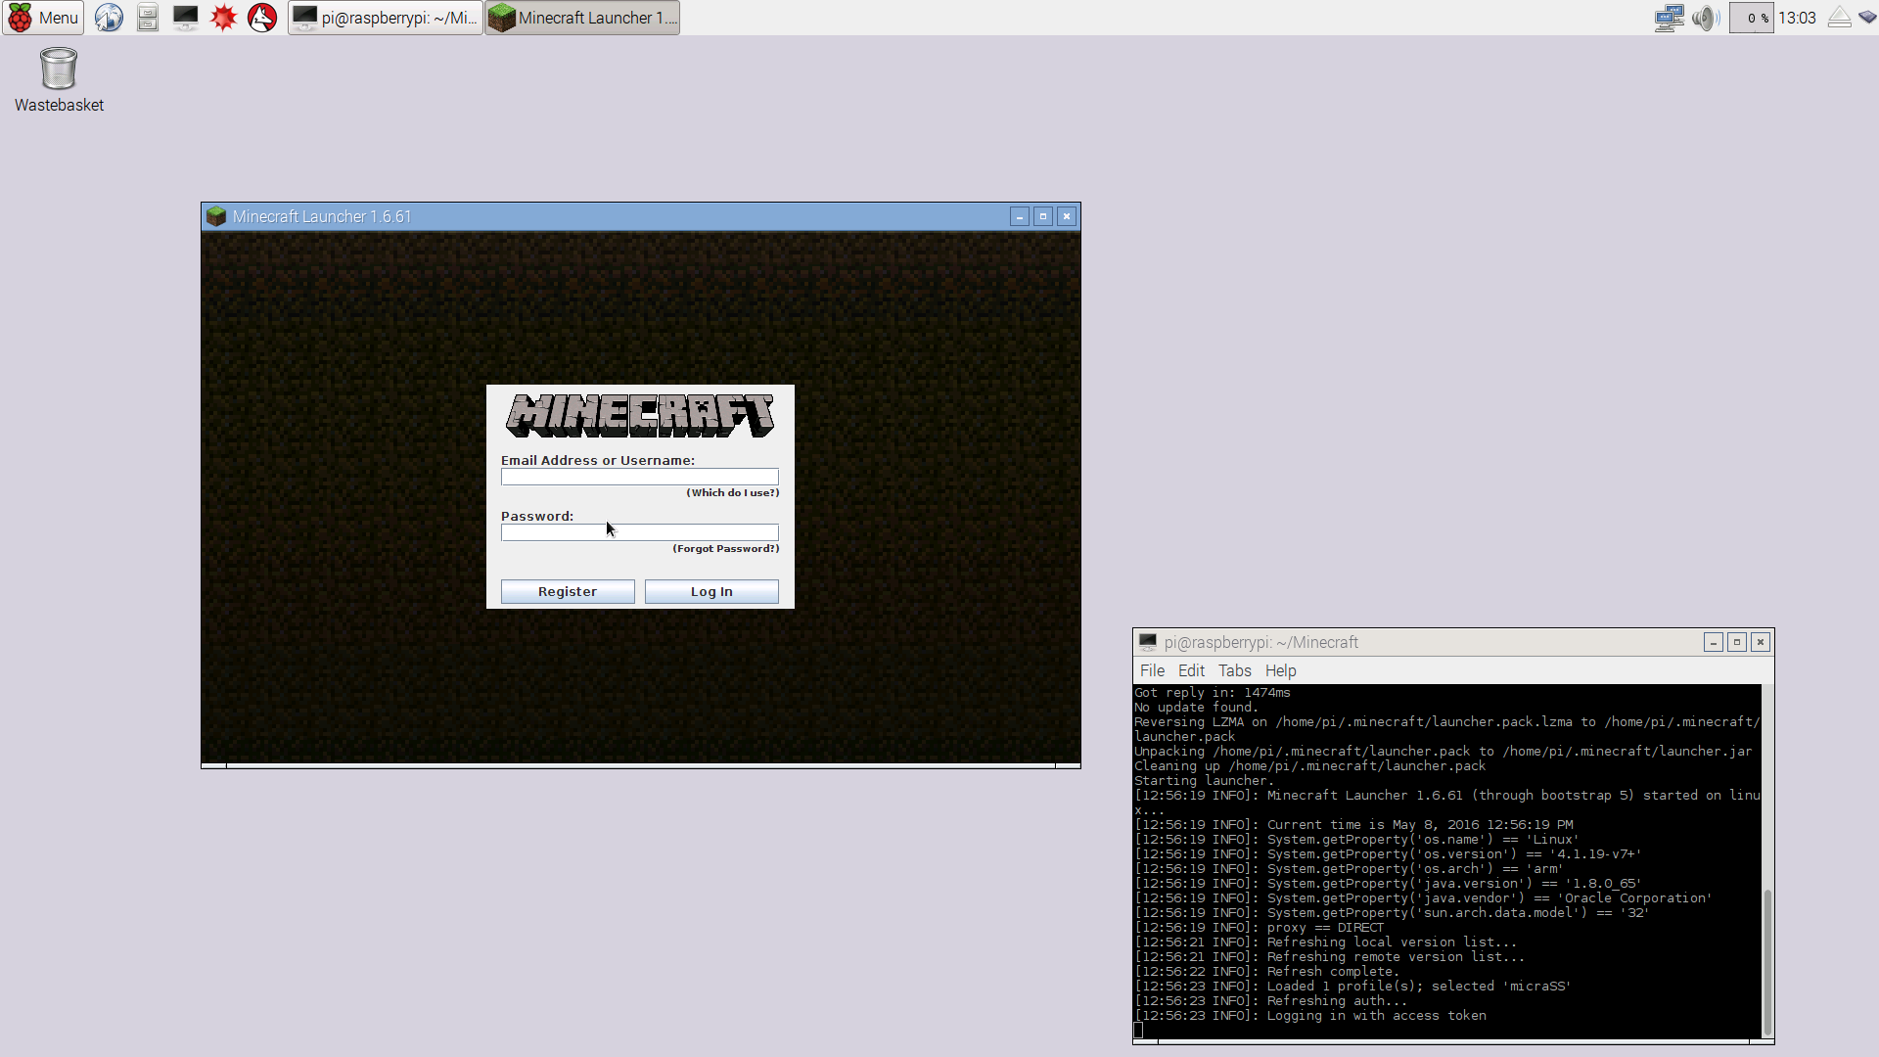Click the Log In button

[x=711, y=591]
